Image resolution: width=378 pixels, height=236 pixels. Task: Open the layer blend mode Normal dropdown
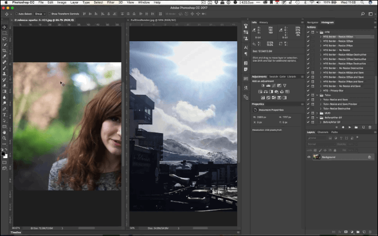pyautogui.click(x=320, y=144)
